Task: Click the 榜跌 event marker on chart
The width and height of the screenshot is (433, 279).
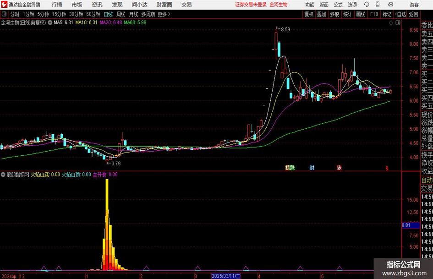Action: click(x=290, y=167)
